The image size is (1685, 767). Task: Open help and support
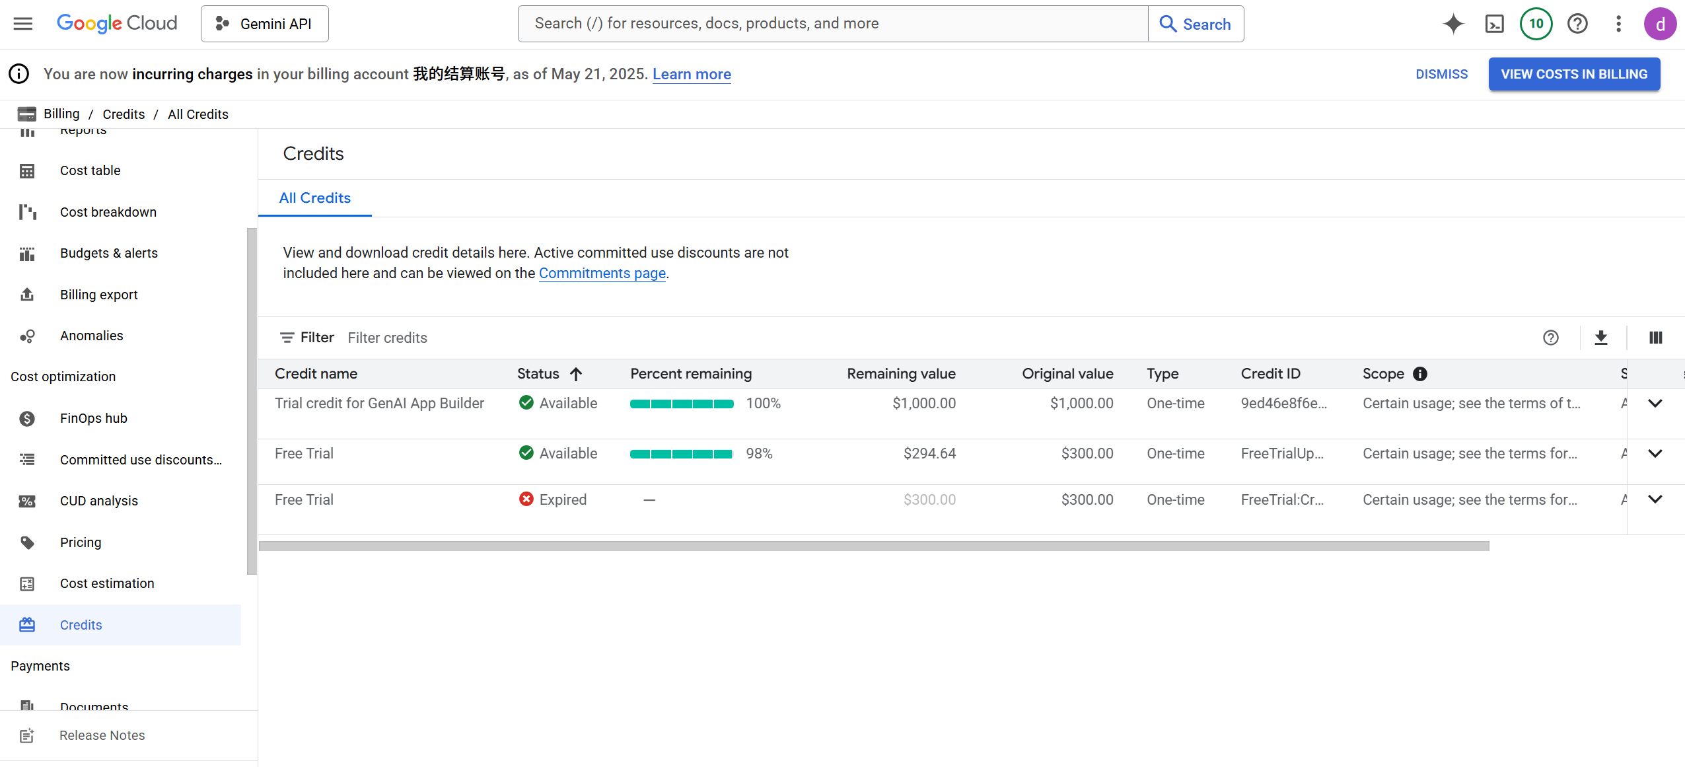tap(1577, 23)
